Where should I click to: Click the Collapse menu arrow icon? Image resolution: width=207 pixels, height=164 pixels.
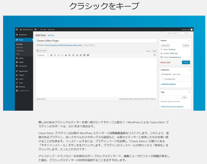click(17, 91)
